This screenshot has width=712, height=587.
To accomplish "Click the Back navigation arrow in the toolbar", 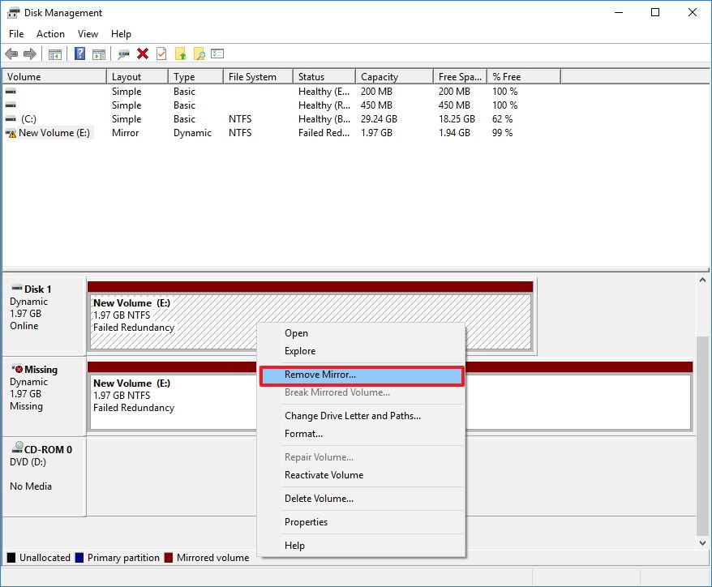I will pos(12,54).
